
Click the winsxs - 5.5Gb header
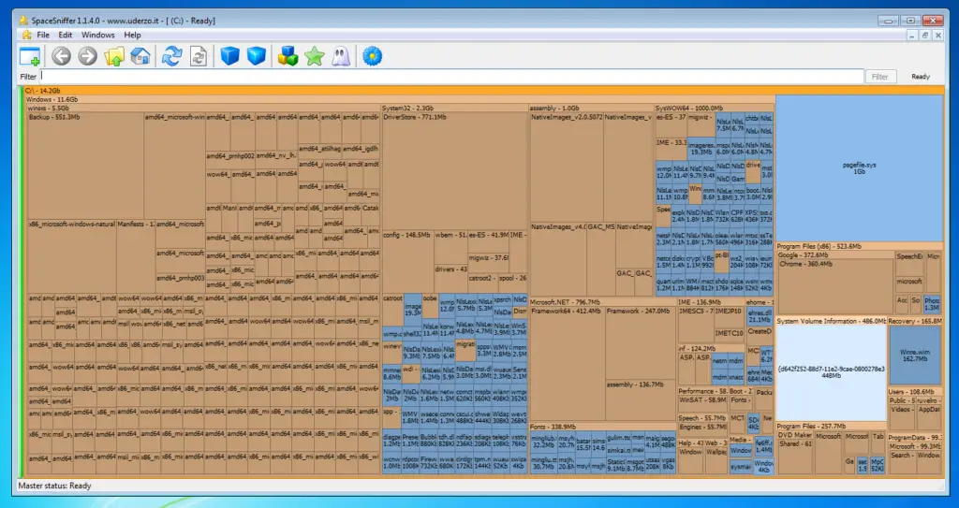(203, 108)
